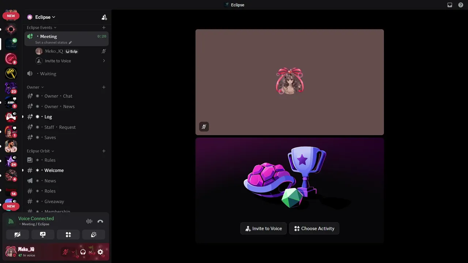
Task: Open headphone output options arrow
Action: pyautogui.click(x=90, y=252)
